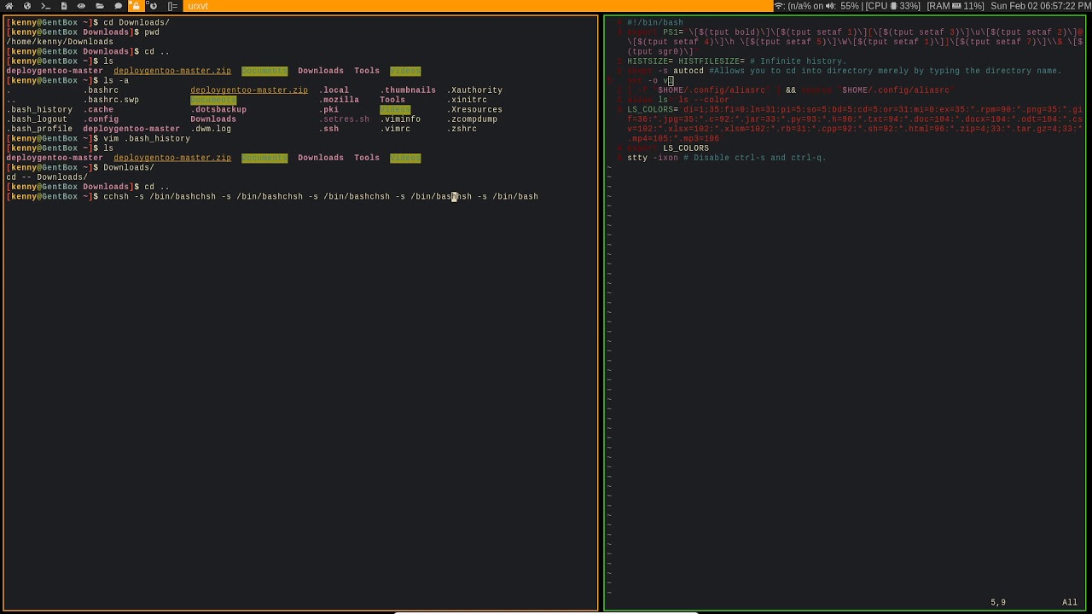
Task: Click 'autocd' shopt line in vim
Action: point(845,71)
